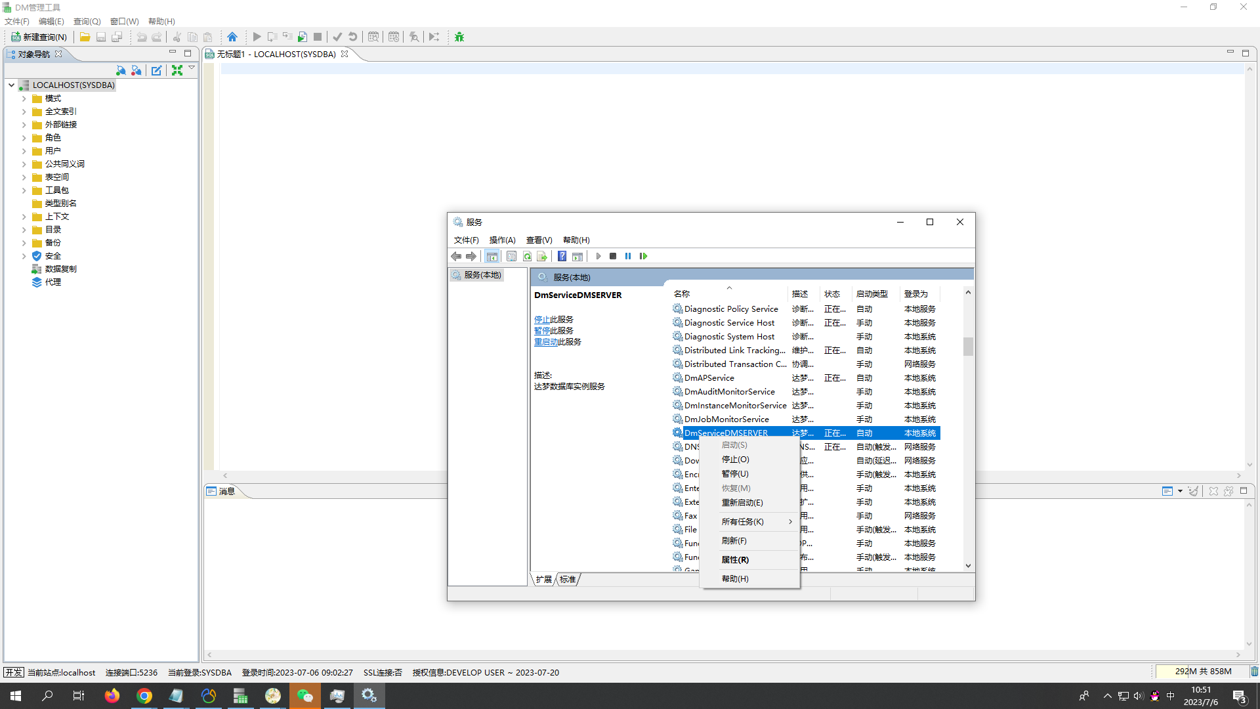This screenshot has height=709, width=1260.
Task: Switch to the 标准 tab in Services
Action: click(x=568, y=580)
